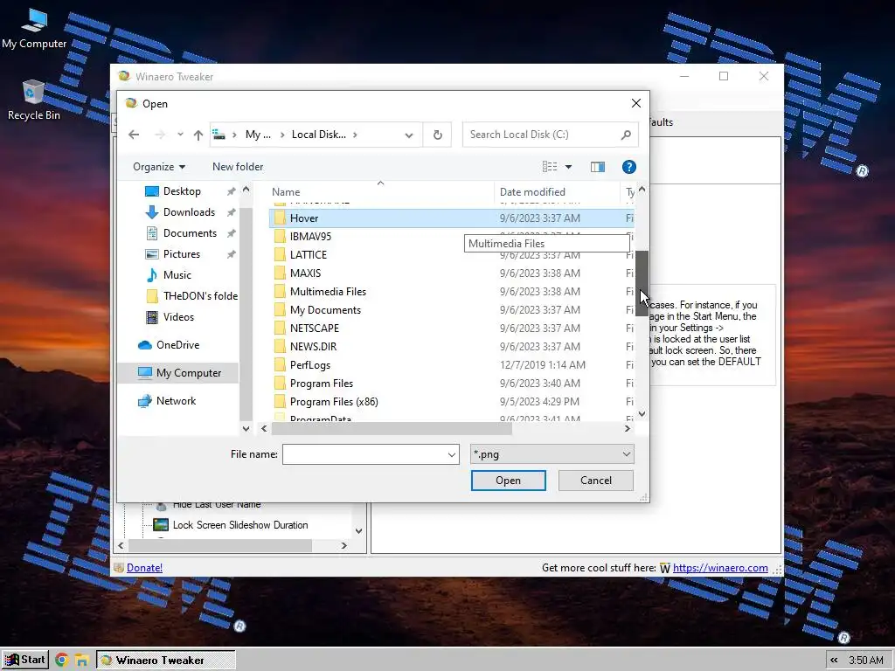895x671 pixels.
Task: Select the IBMAV95 folder
Action: click(x=451, y=236)
